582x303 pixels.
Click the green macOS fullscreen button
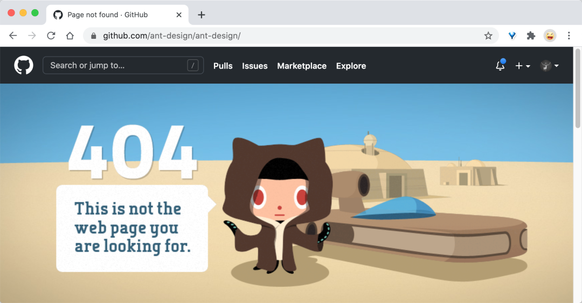click(x=35, y=12)
